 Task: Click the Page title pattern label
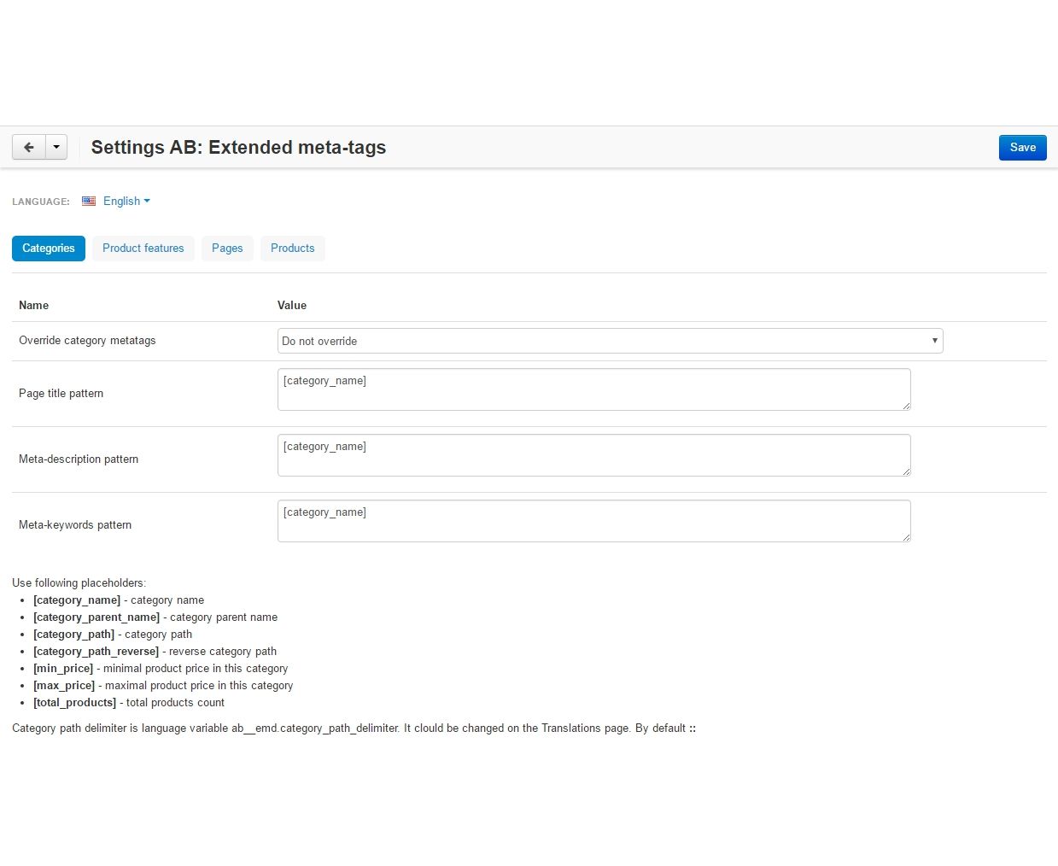pyautogui.click(x=61, y=394)
